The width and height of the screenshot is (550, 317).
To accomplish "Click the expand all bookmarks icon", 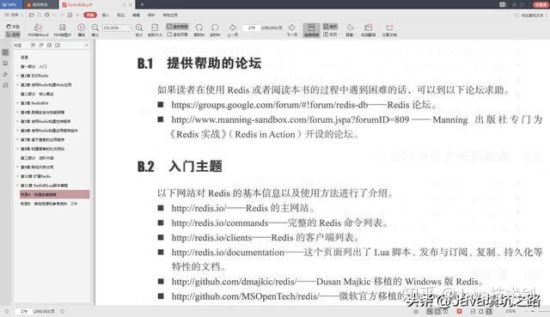I will click(x=33, y=46).
